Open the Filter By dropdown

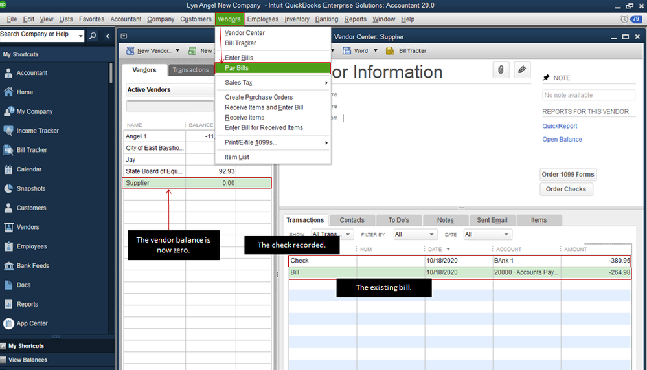[x=415, y=234]
